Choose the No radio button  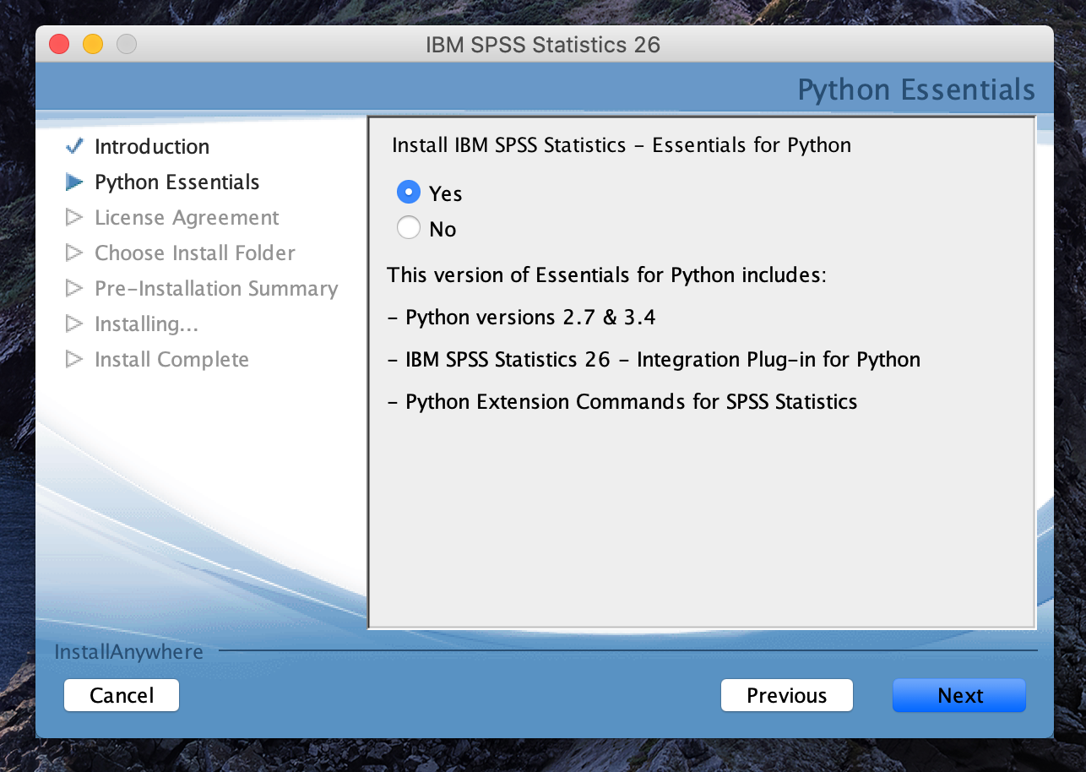point(409,228)
